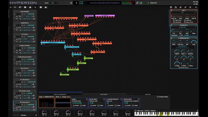Screen dimensions: 208x117
Task: Close the 4-OPERATOR FM 1 parameter panel
Action: point(196,38)
